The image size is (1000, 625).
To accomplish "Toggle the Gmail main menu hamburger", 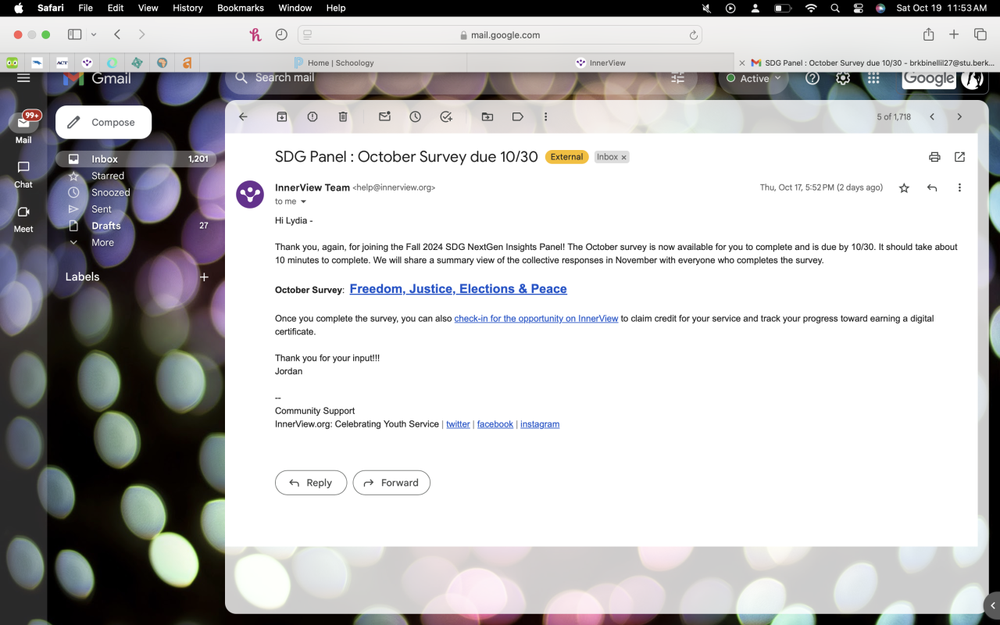I will [23, 78].
